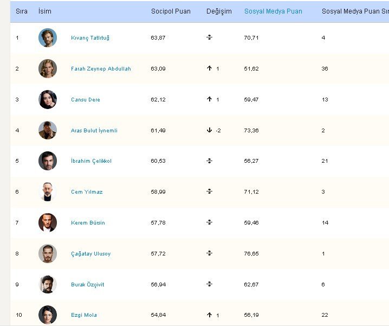Click unchanged rank icon in Cem Yılmaz row
Viewport: 389px width, 326px height.
(x=209, y=191)
